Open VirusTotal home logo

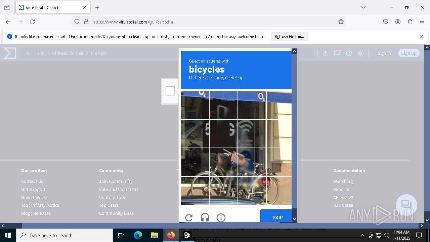point(10,53)
